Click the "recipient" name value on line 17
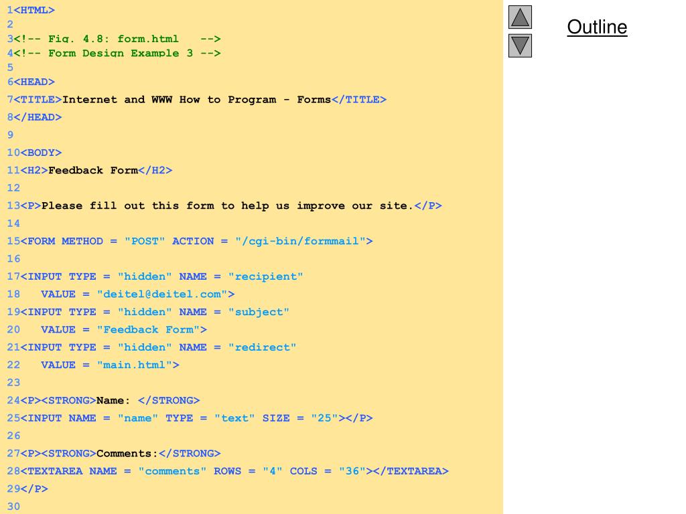This screenshot has height=514, width=686. 265,276
